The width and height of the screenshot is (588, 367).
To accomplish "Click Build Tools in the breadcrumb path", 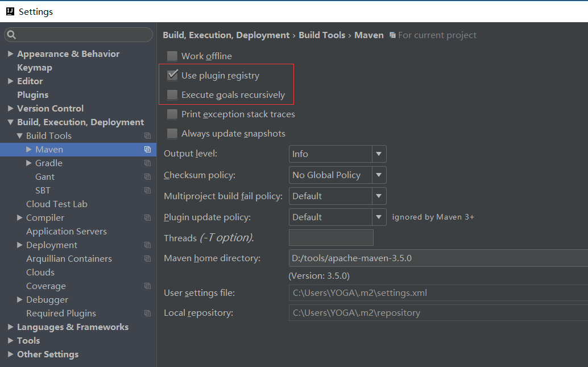I will 322,35.
